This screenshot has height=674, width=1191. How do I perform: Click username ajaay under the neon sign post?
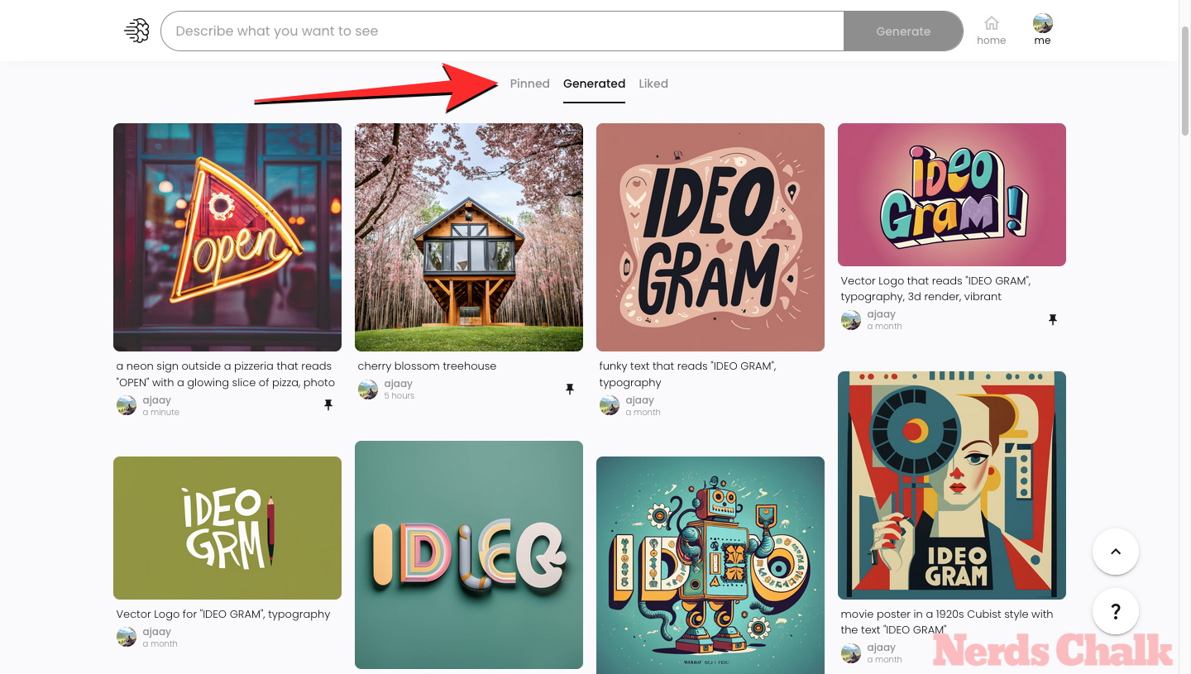click(x=157, y=400)
